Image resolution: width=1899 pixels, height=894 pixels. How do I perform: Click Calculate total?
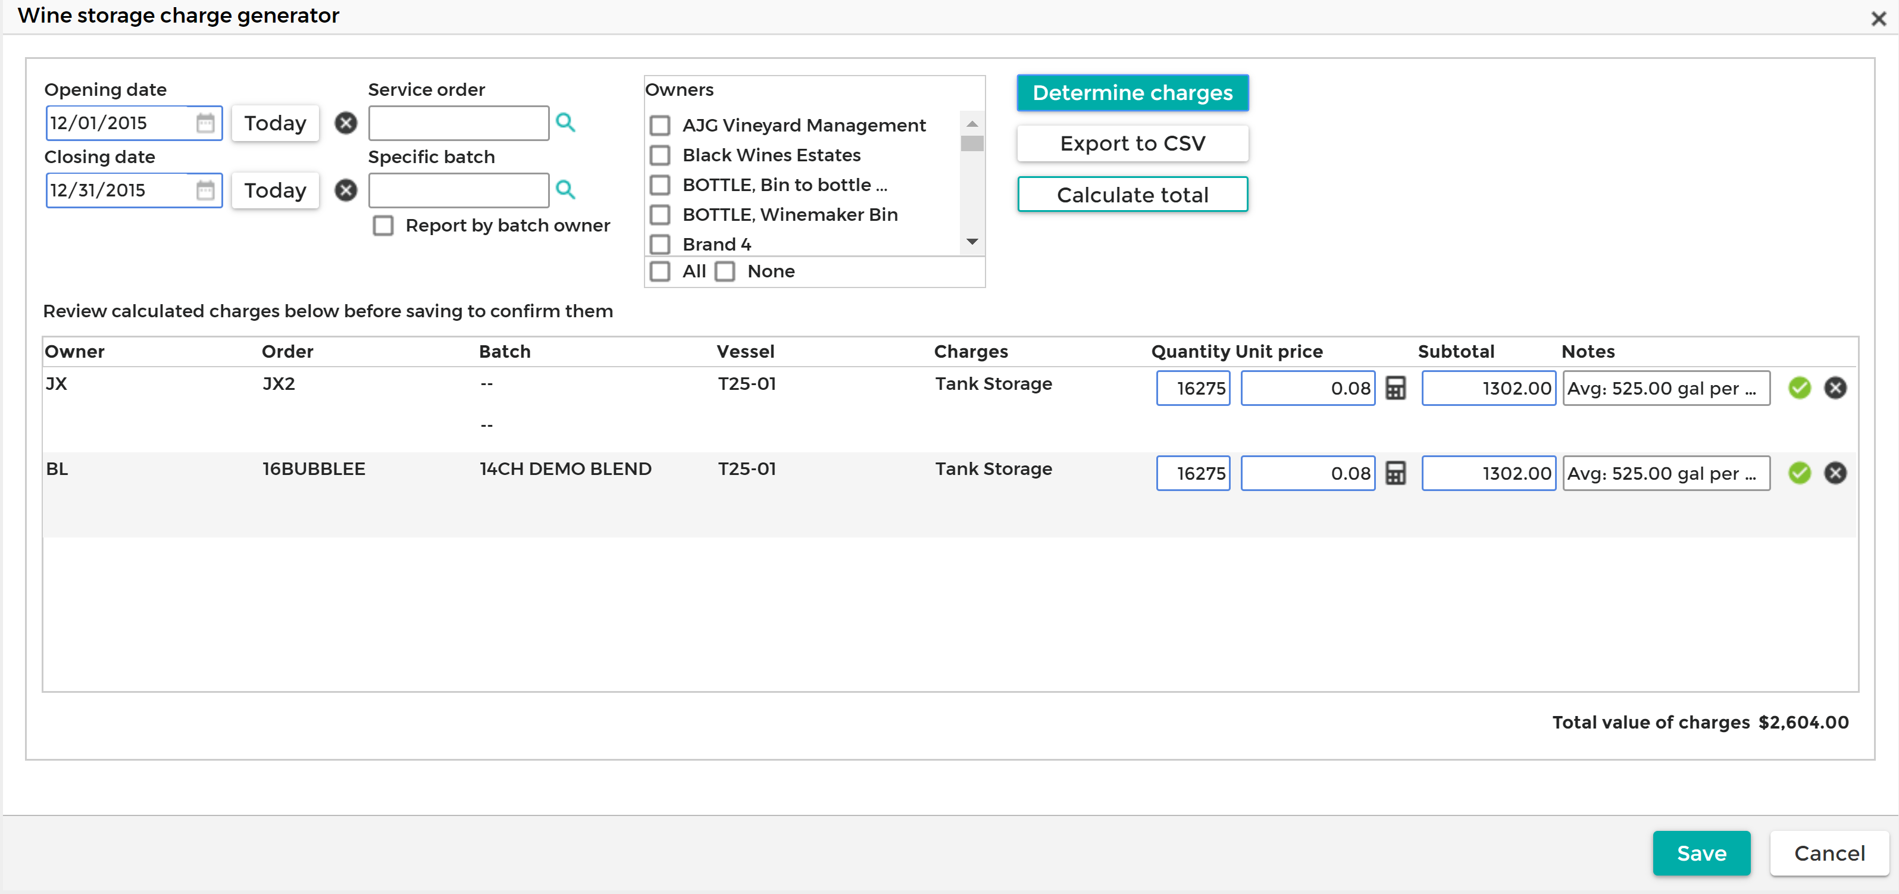[1132, 195]
